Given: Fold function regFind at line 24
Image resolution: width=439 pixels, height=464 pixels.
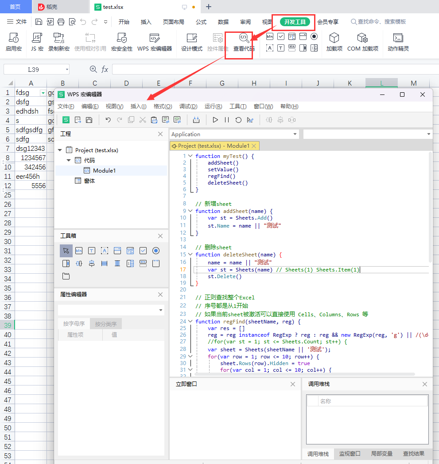Looking at the screenshot, I should [190, 321].
